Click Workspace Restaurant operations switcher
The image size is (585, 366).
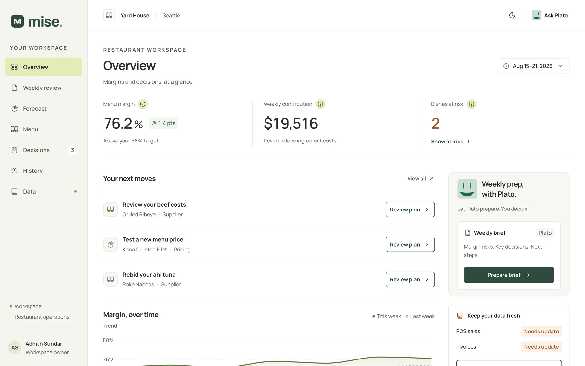[x=40, y=312]
